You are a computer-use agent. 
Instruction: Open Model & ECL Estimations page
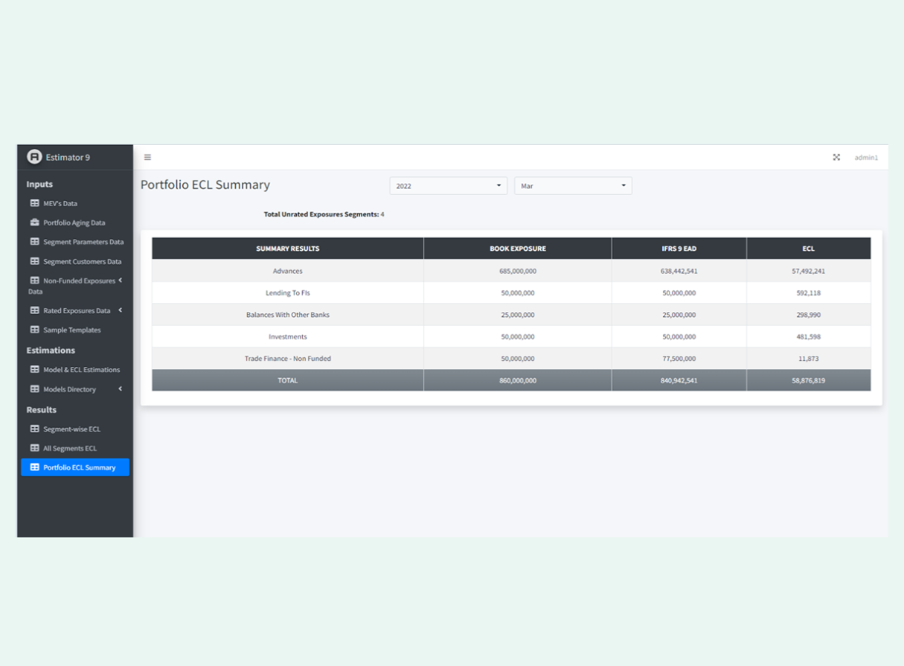[x=81, y=370]
